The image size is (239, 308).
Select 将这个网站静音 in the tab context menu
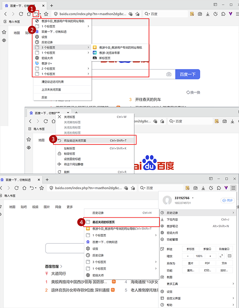click(95, 164)
